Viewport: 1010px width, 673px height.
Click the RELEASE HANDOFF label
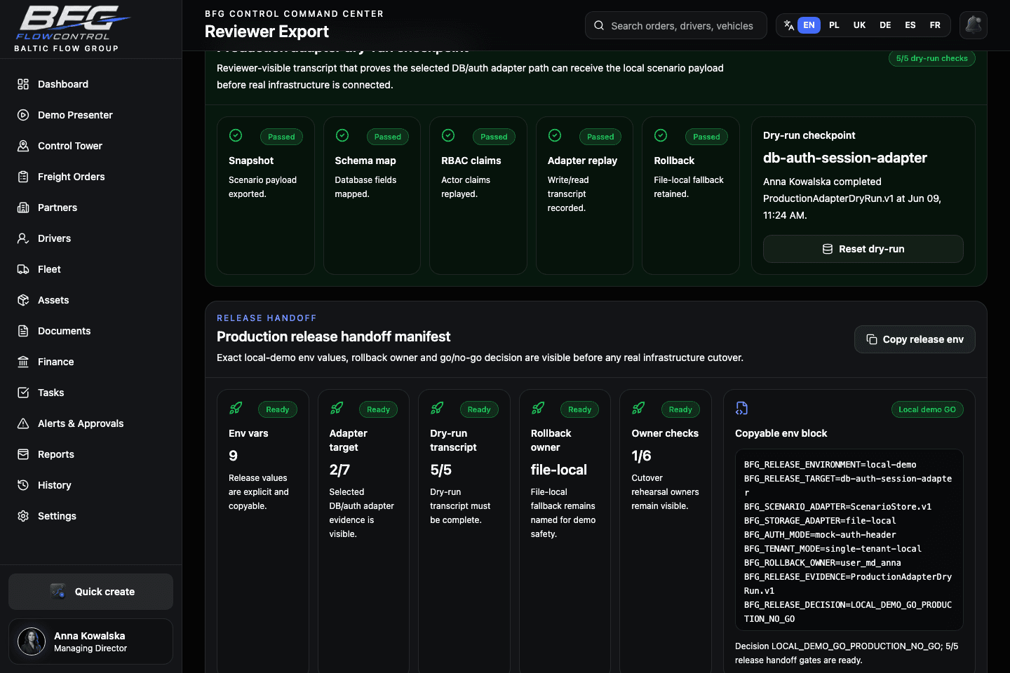click(x=267, y=318)
